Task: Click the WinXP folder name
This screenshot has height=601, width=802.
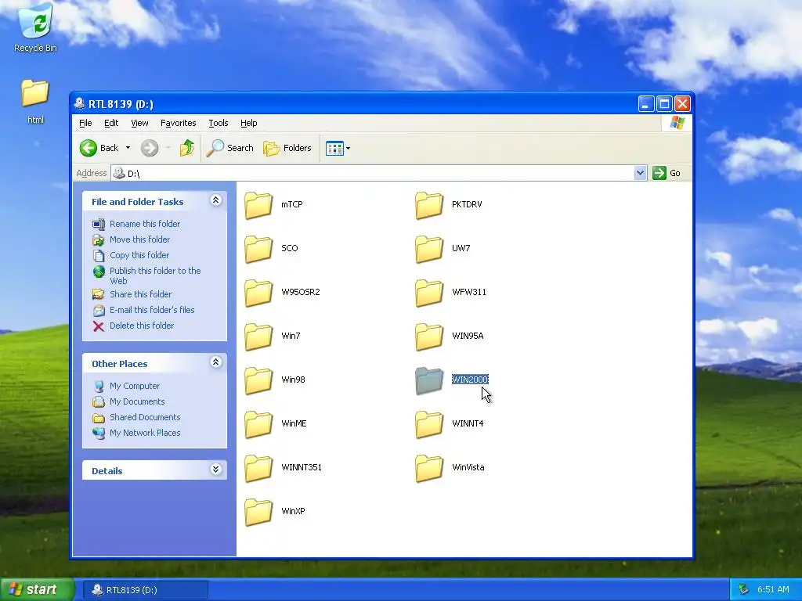Action: [293, 511]
